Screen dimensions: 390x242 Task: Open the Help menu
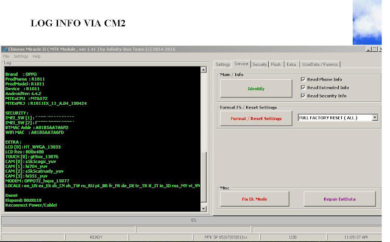click(37, 57)
